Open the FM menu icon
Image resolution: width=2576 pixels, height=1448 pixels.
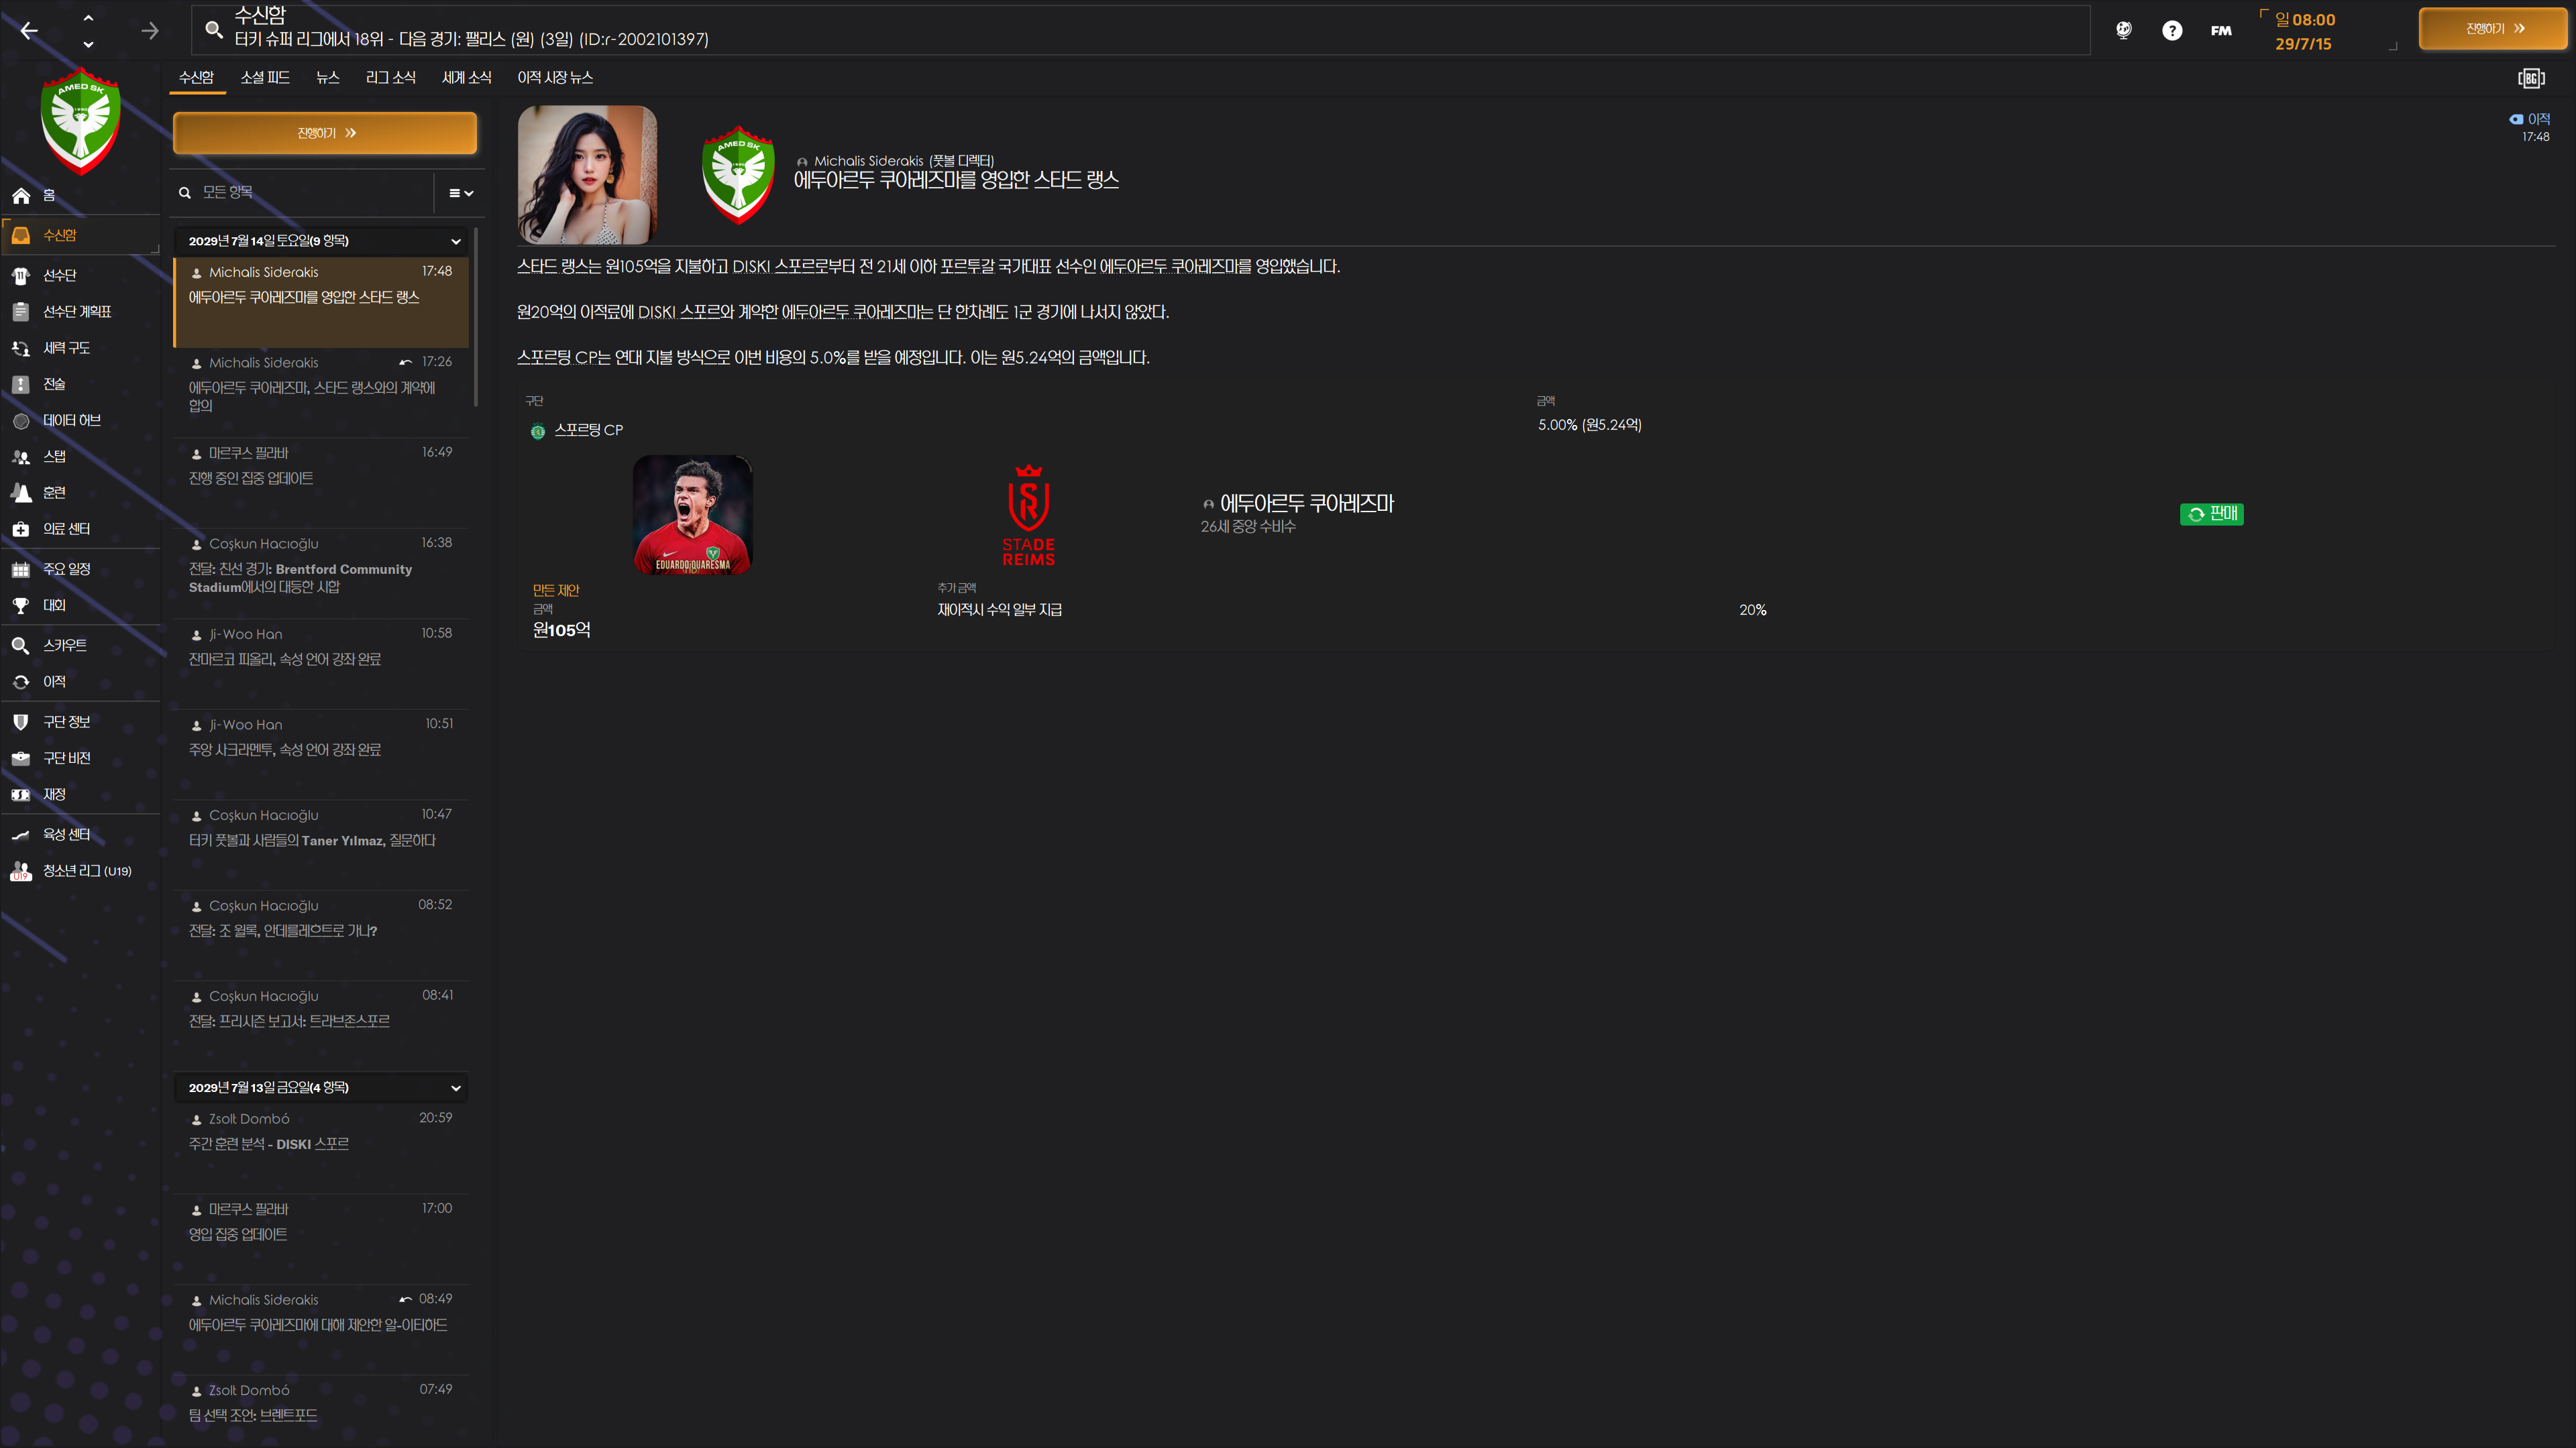point(2220,31)
